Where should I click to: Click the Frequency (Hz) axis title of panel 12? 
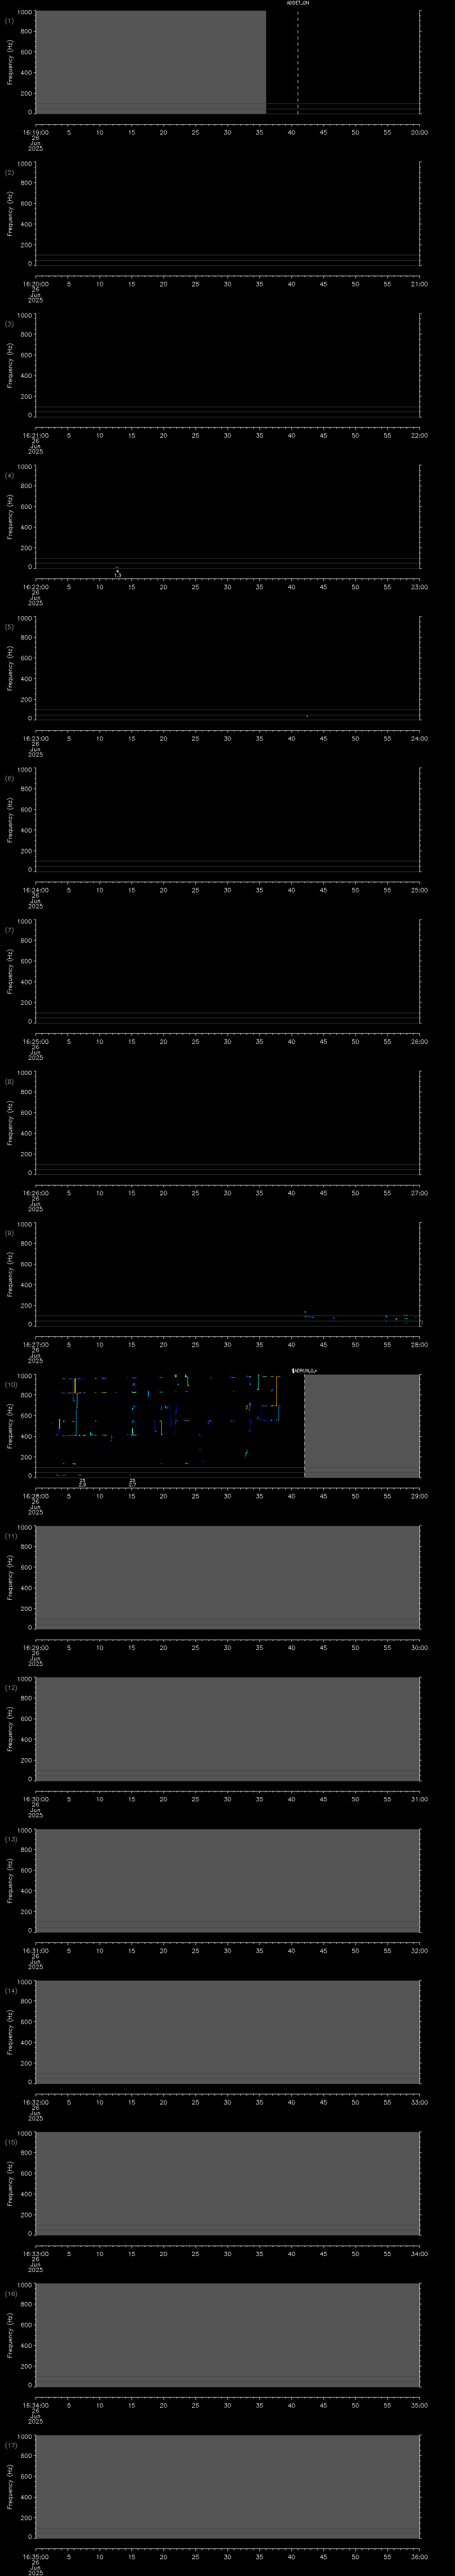(x=10, y=1728)
